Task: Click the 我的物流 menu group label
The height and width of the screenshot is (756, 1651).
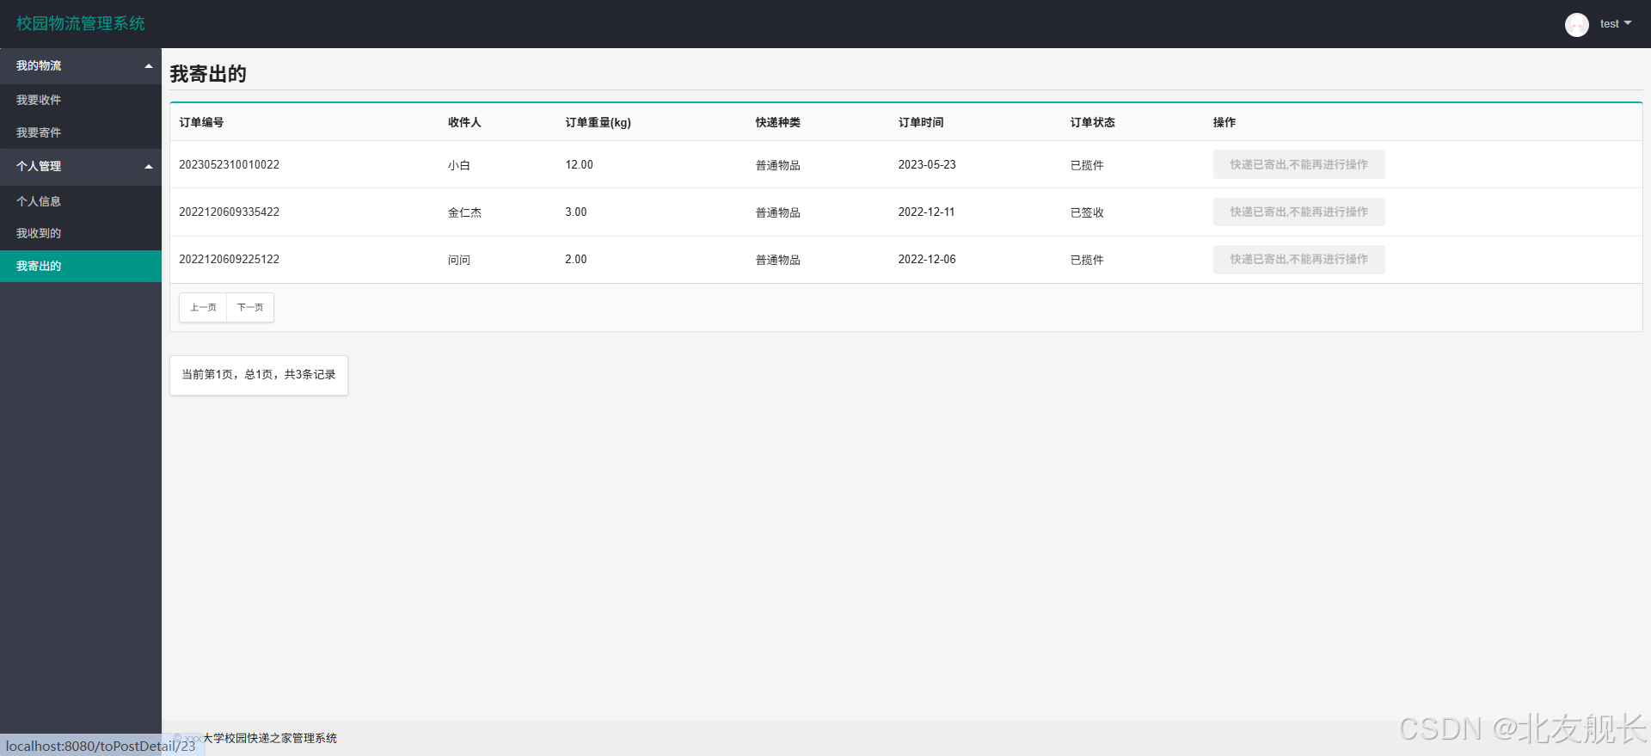Action: point(39,65)
